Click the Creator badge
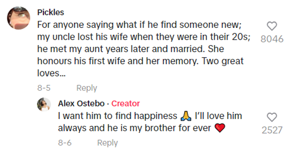The height and width of the screenshot is (154, 292). click(125, 103)
